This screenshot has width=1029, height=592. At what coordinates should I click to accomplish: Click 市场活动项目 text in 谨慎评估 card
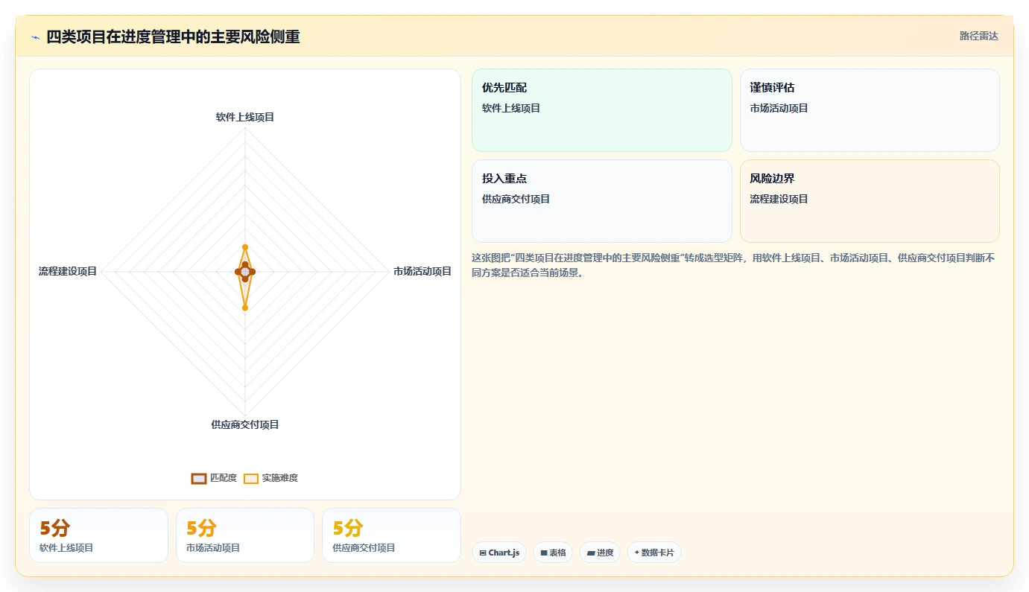click(x=779, y=108)
